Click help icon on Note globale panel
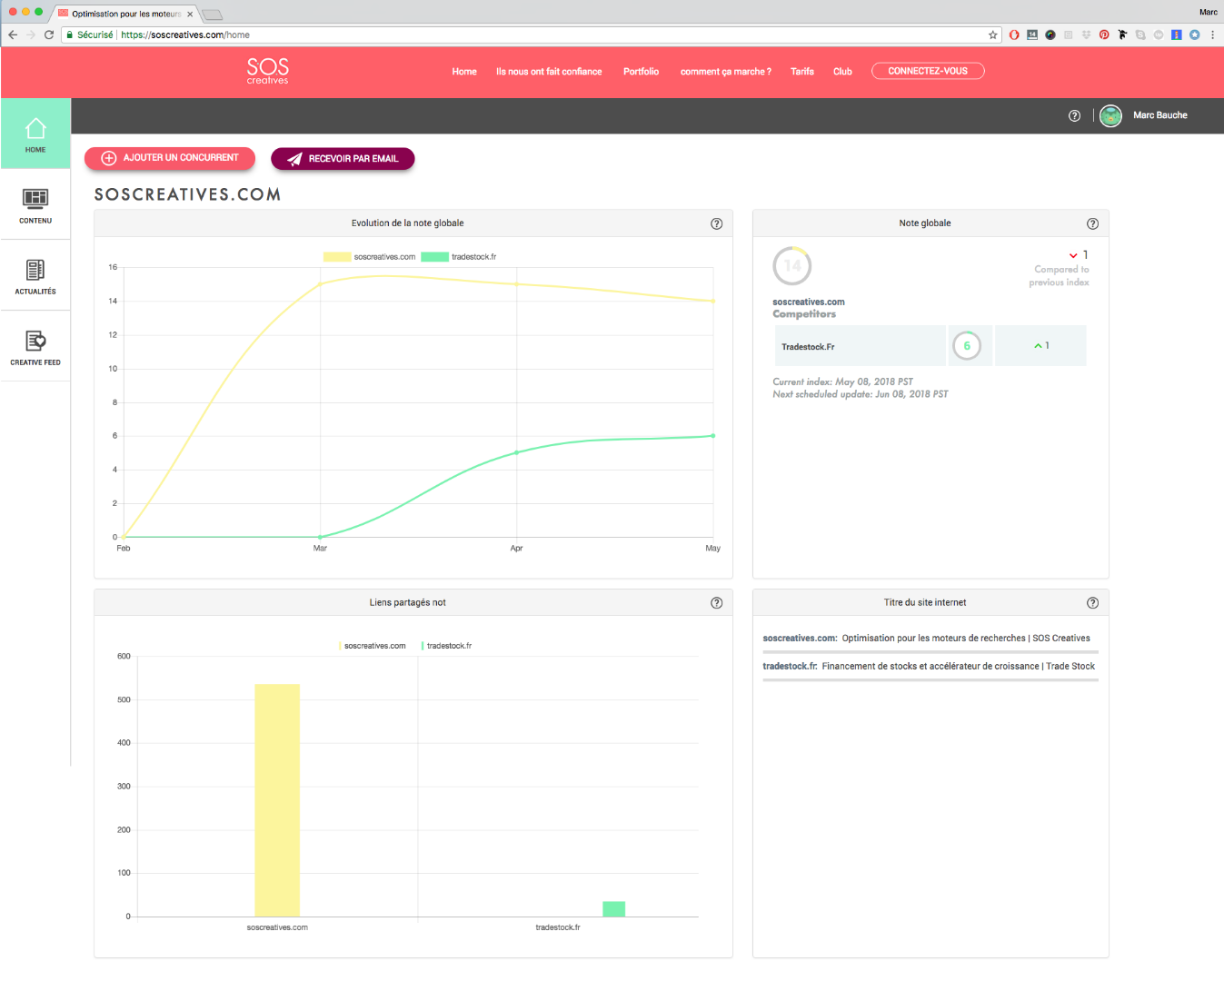Screen dimensions: 1224x981 coord(1092,223)
